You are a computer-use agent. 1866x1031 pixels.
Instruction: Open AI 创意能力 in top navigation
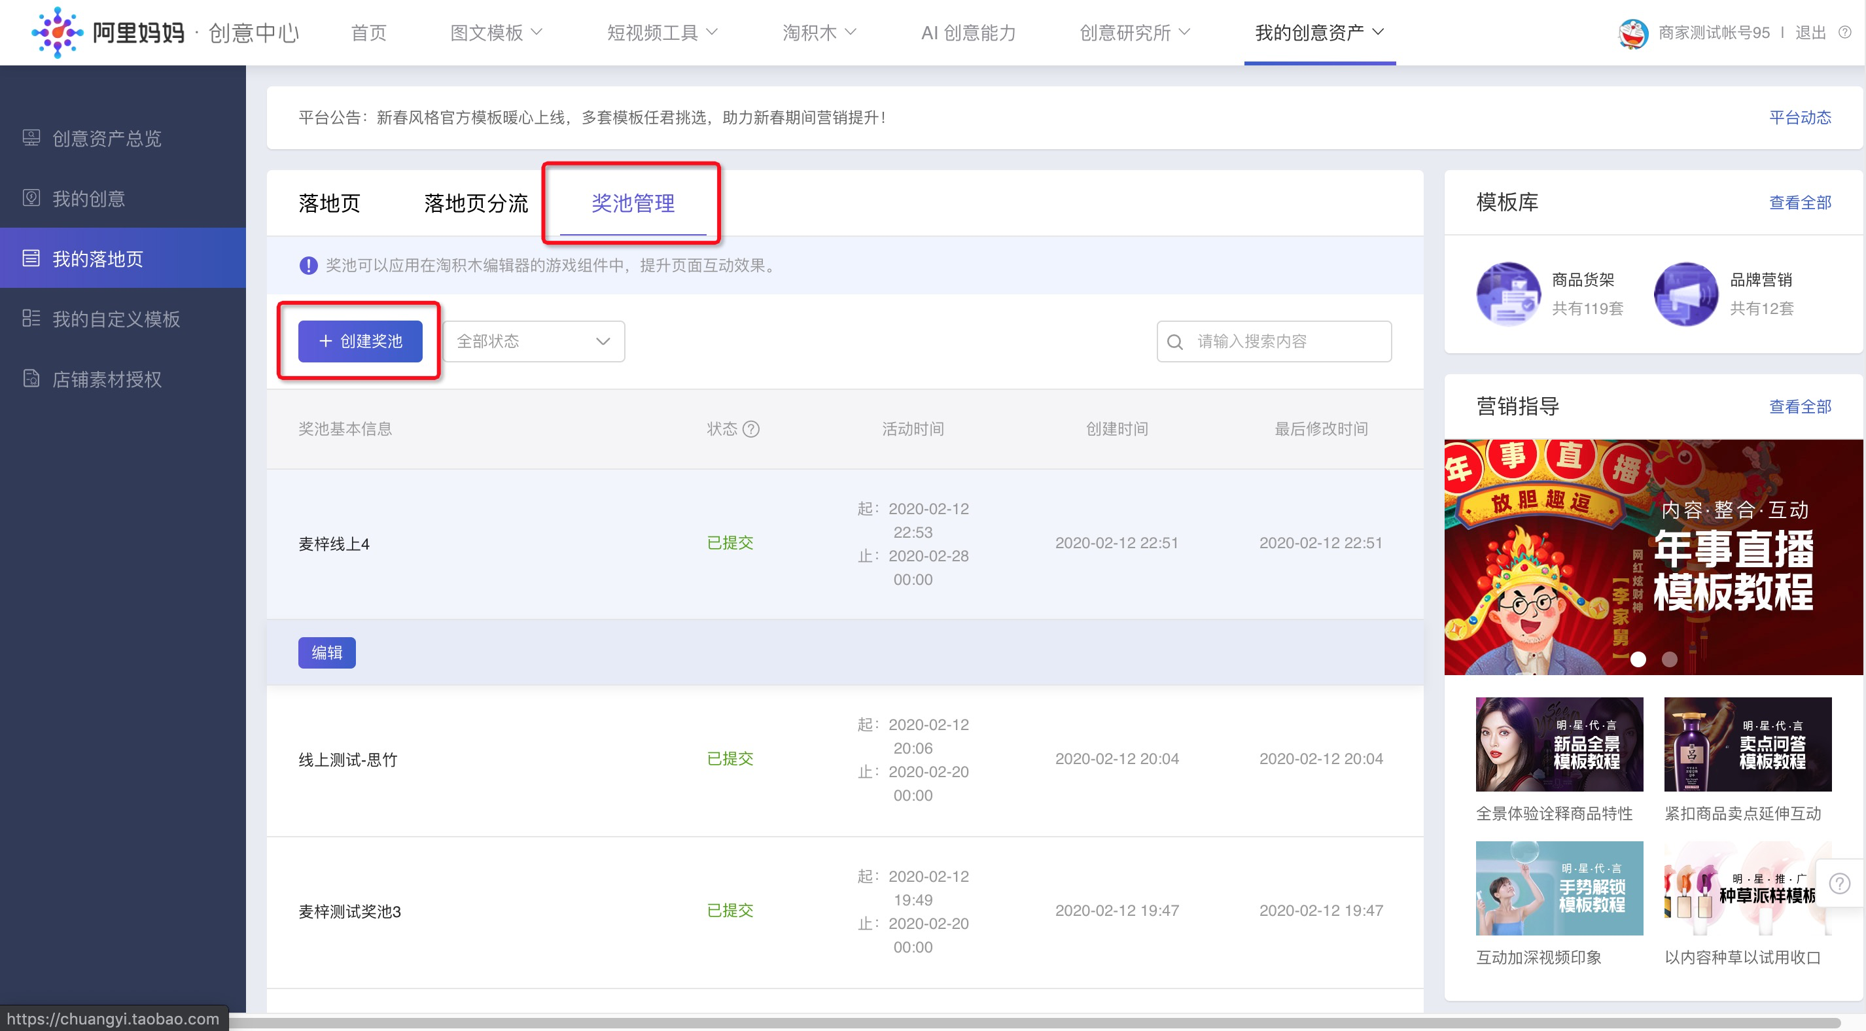coord(968,33)
